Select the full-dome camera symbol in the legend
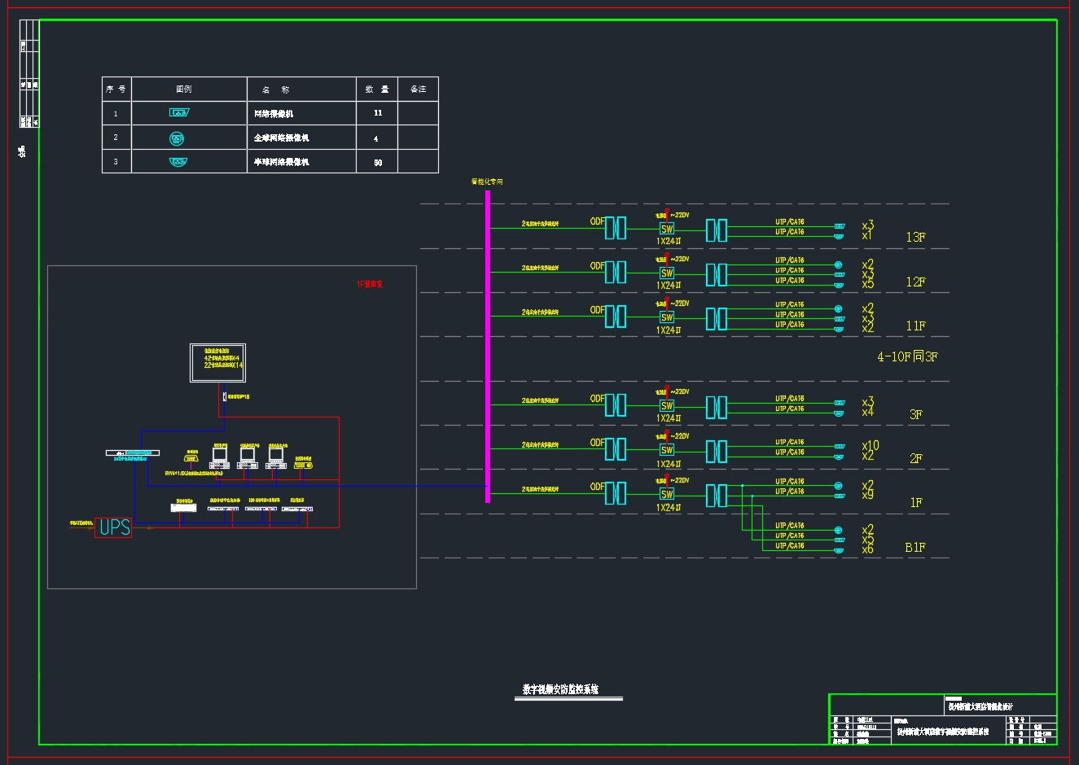 pyautogui.click(x=177, y=138)
